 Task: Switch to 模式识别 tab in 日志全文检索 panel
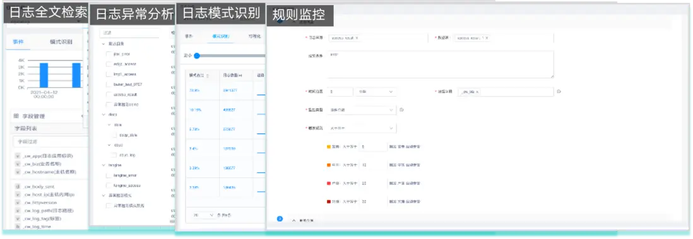(61, 42)
